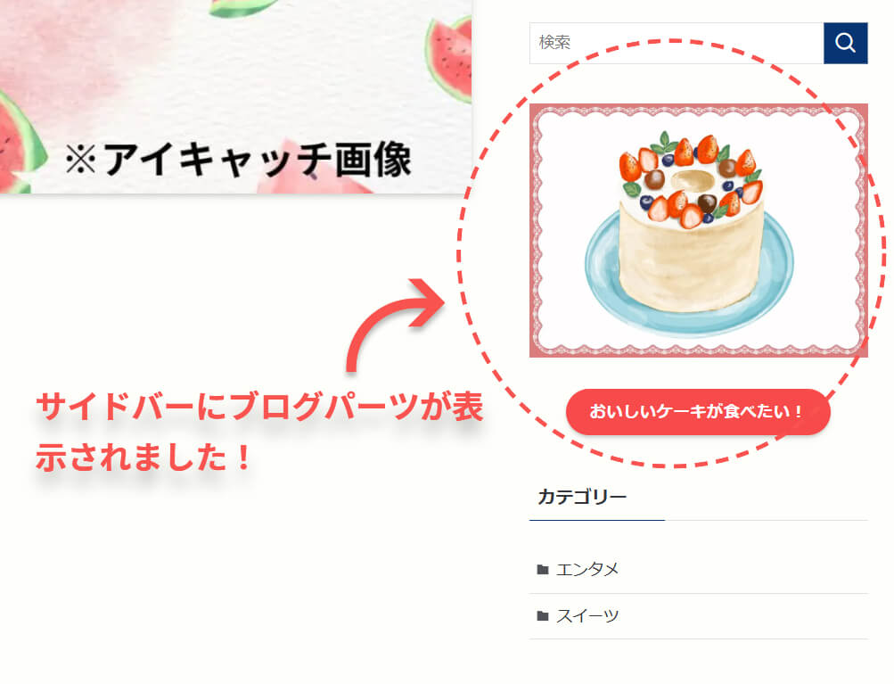Viewport: 894px width, 684px height.
Task: Click the おいしいケーキが食べたい! red button
Action: tap(697, 412)
